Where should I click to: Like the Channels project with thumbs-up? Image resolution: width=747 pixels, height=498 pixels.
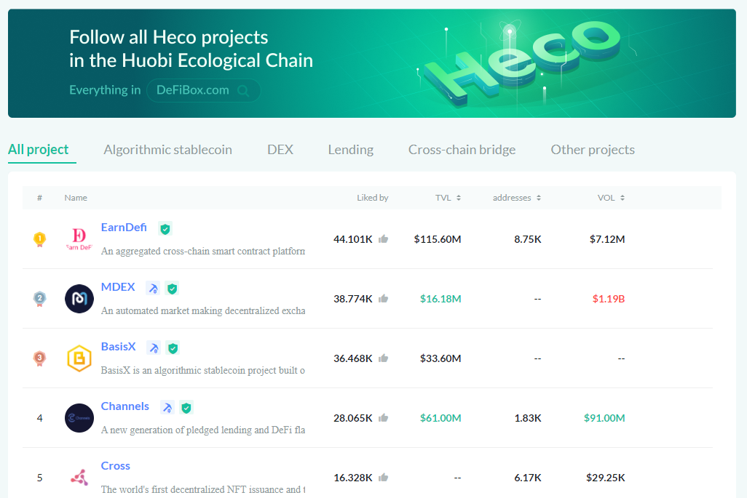pyautogui.click(x=383, y=418)
